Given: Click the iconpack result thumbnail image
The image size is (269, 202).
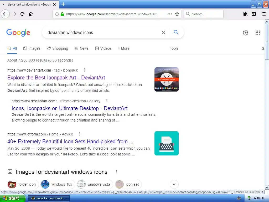Looking at the screenshot, I should (166, 79).
